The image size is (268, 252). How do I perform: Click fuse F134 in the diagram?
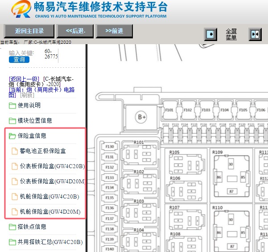[110, 188]
